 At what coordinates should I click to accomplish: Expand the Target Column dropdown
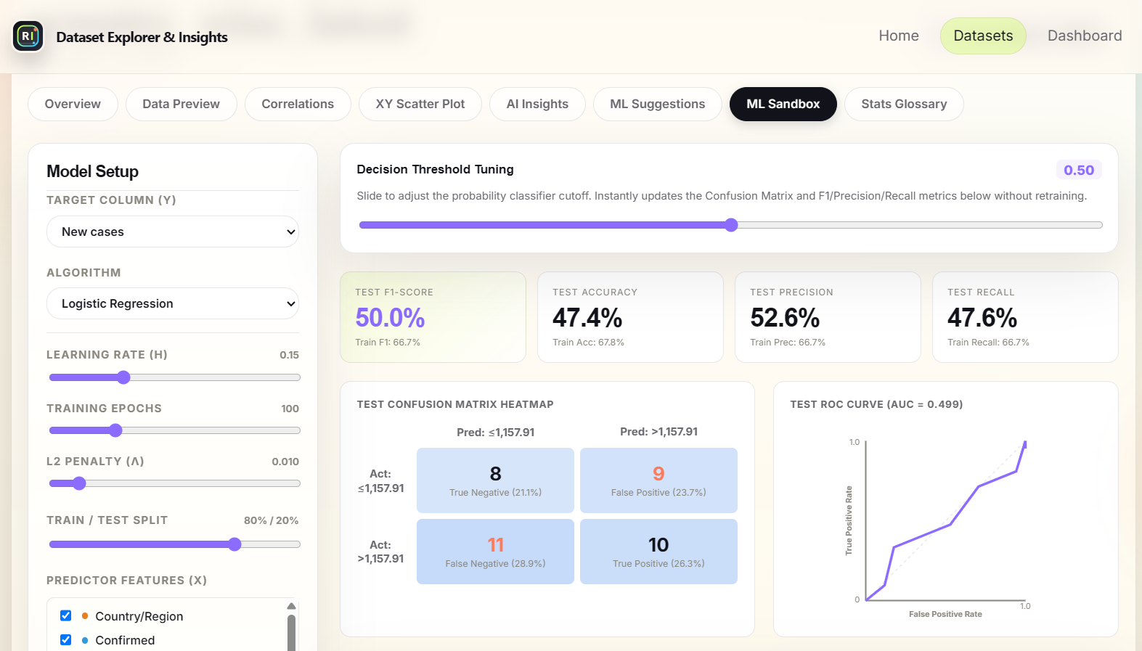[173, 232]
